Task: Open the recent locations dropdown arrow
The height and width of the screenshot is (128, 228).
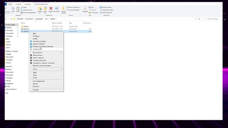Action: (x=9, y=19)
